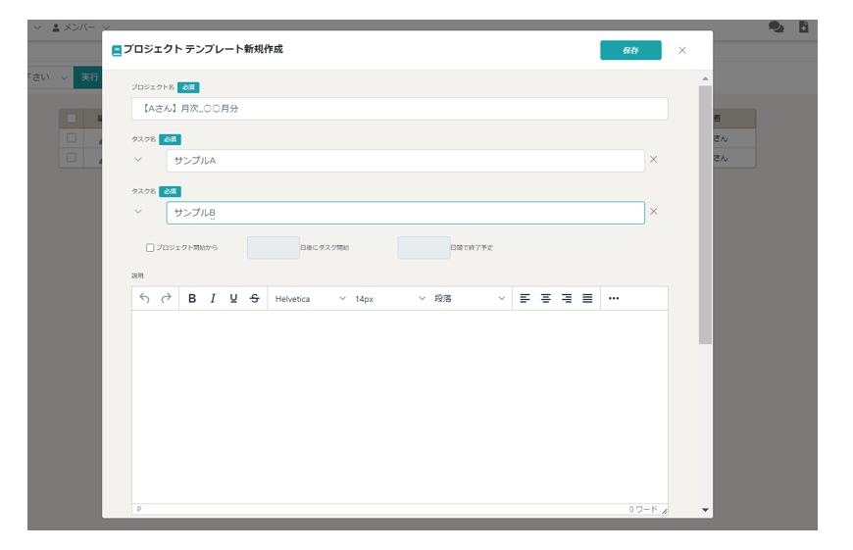Check the first row checkbox in background table

pyautogui.click(x=72, y=138)
